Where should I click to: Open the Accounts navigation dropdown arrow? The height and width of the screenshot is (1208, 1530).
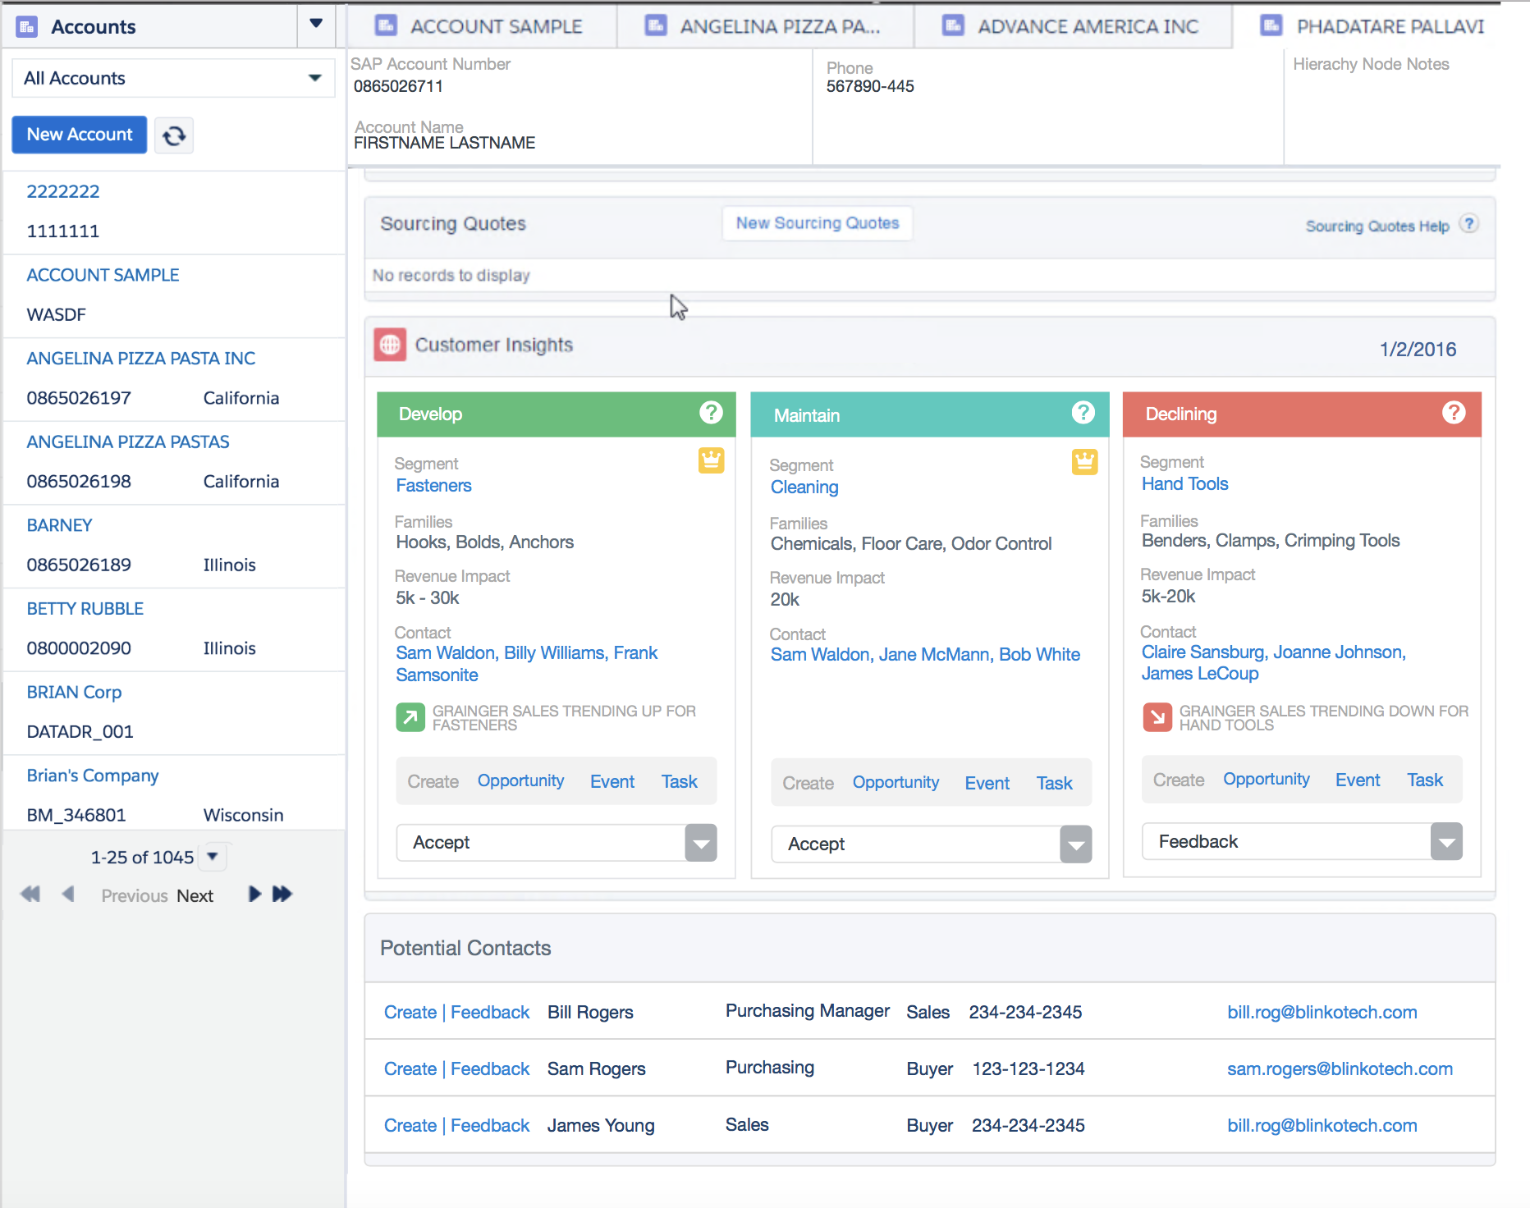[316, 24]
